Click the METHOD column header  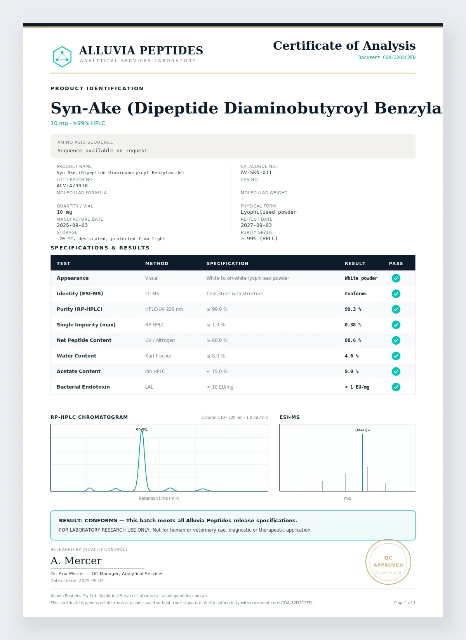[x=157, y=263]
